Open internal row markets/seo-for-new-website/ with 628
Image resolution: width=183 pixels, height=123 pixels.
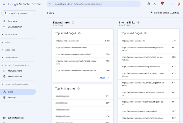(x=149, y=58)
